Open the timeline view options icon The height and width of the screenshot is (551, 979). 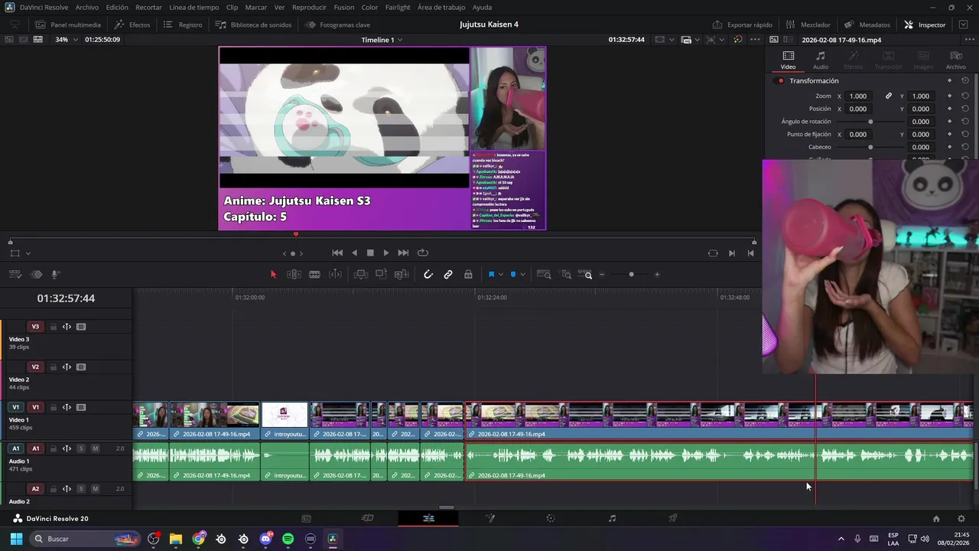click(15, 274)
